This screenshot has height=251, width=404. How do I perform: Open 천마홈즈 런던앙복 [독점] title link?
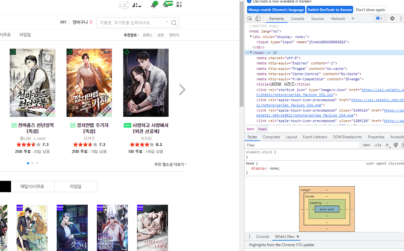point(33,128)
